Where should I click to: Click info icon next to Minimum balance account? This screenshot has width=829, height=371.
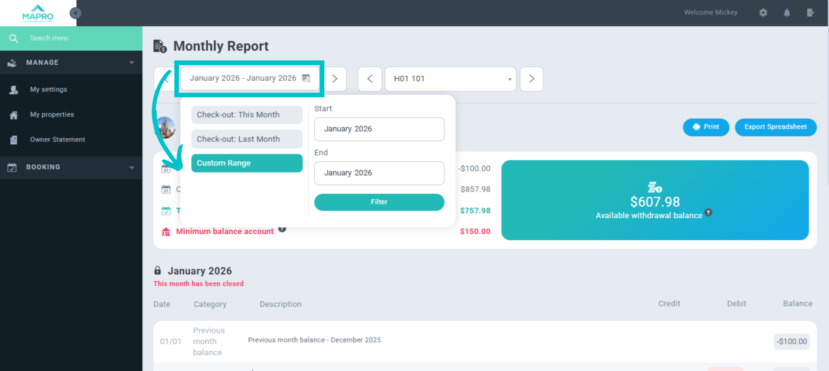pyautogui.click(x=282, y=229)
